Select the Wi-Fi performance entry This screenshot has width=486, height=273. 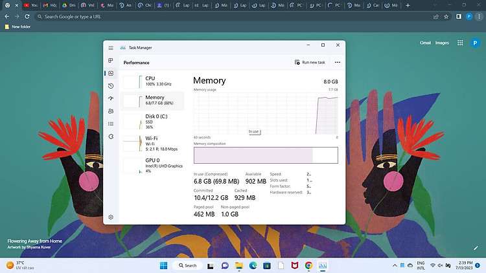[152, 144]
